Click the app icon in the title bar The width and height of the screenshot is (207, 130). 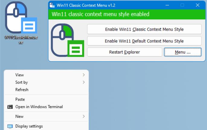(x=52, y=5)
